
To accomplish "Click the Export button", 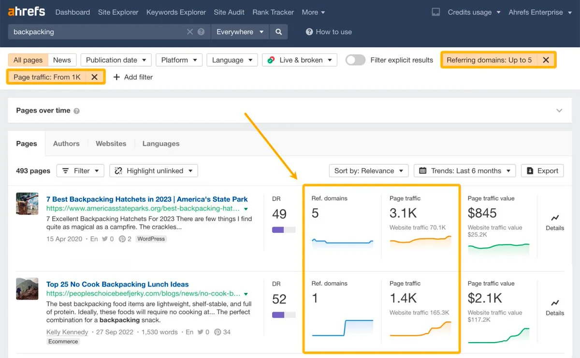I will [x=542, y=171].
